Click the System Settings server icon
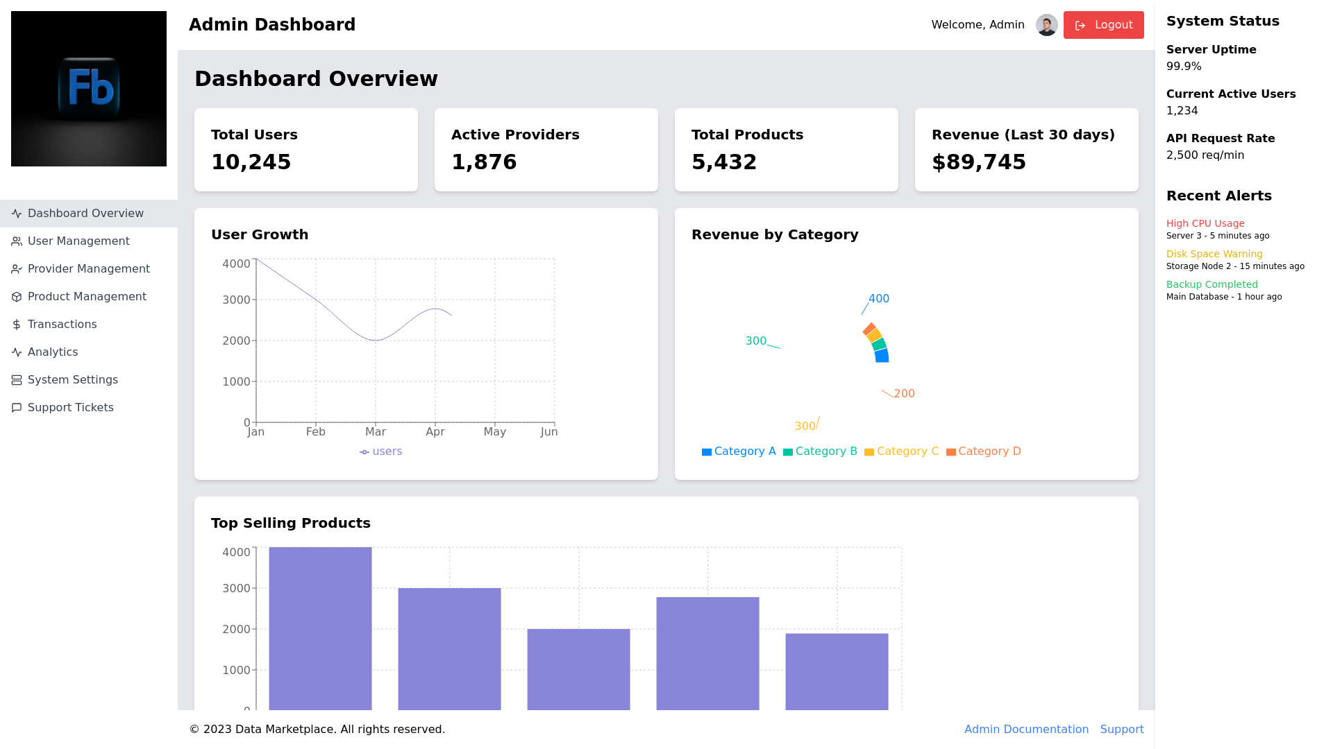 click(x=17, y=380)
